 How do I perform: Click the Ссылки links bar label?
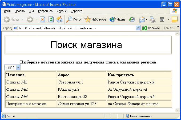point(169,28)
